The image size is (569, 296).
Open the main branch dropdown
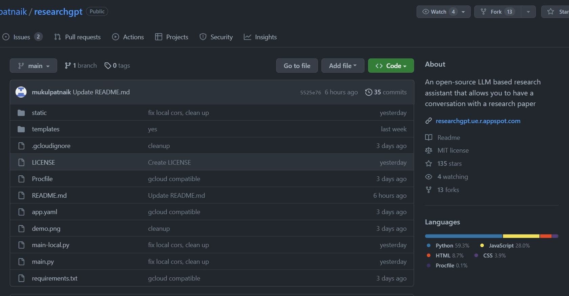[33, 66]
